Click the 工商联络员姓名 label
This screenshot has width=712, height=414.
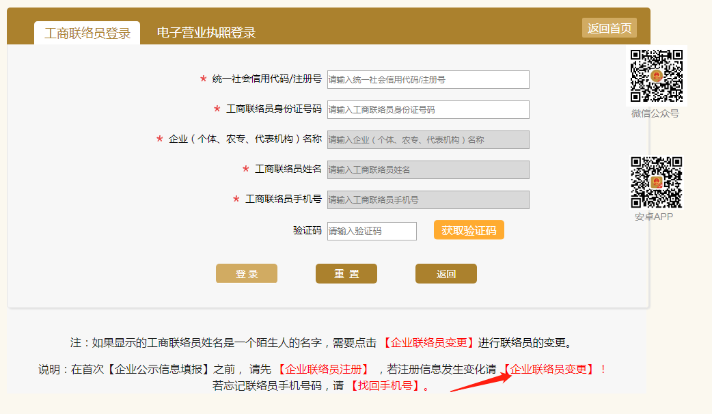pos(288,169)
